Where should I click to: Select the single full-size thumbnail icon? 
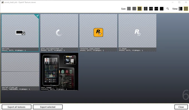click(x=162, y=9)
